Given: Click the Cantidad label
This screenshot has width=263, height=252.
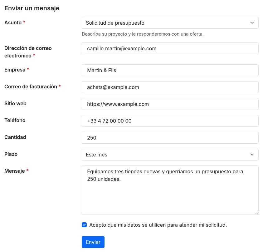Looking at the screenshot, I should (x=15, y=137).
